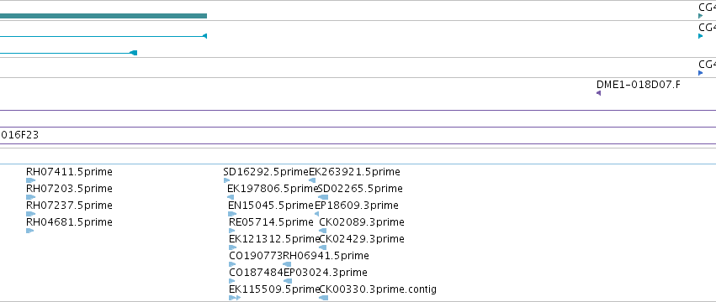
Task: Click the DME1-018D07.F arrow marker
Action: pyautogui.click(x=599, y=93)
